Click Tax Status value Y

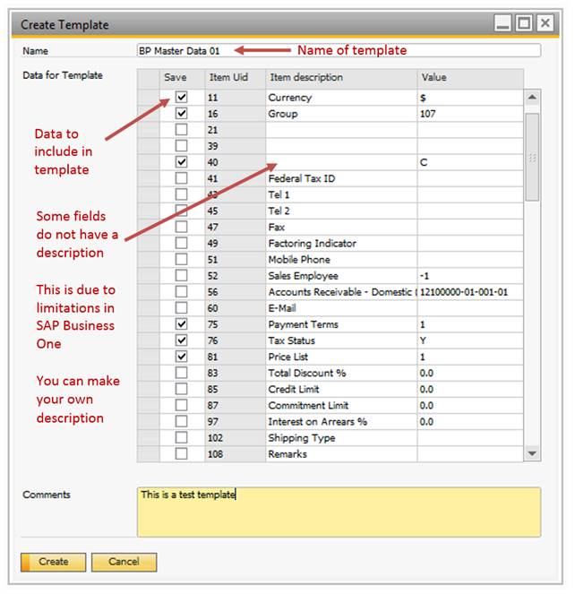pos(470,340)
